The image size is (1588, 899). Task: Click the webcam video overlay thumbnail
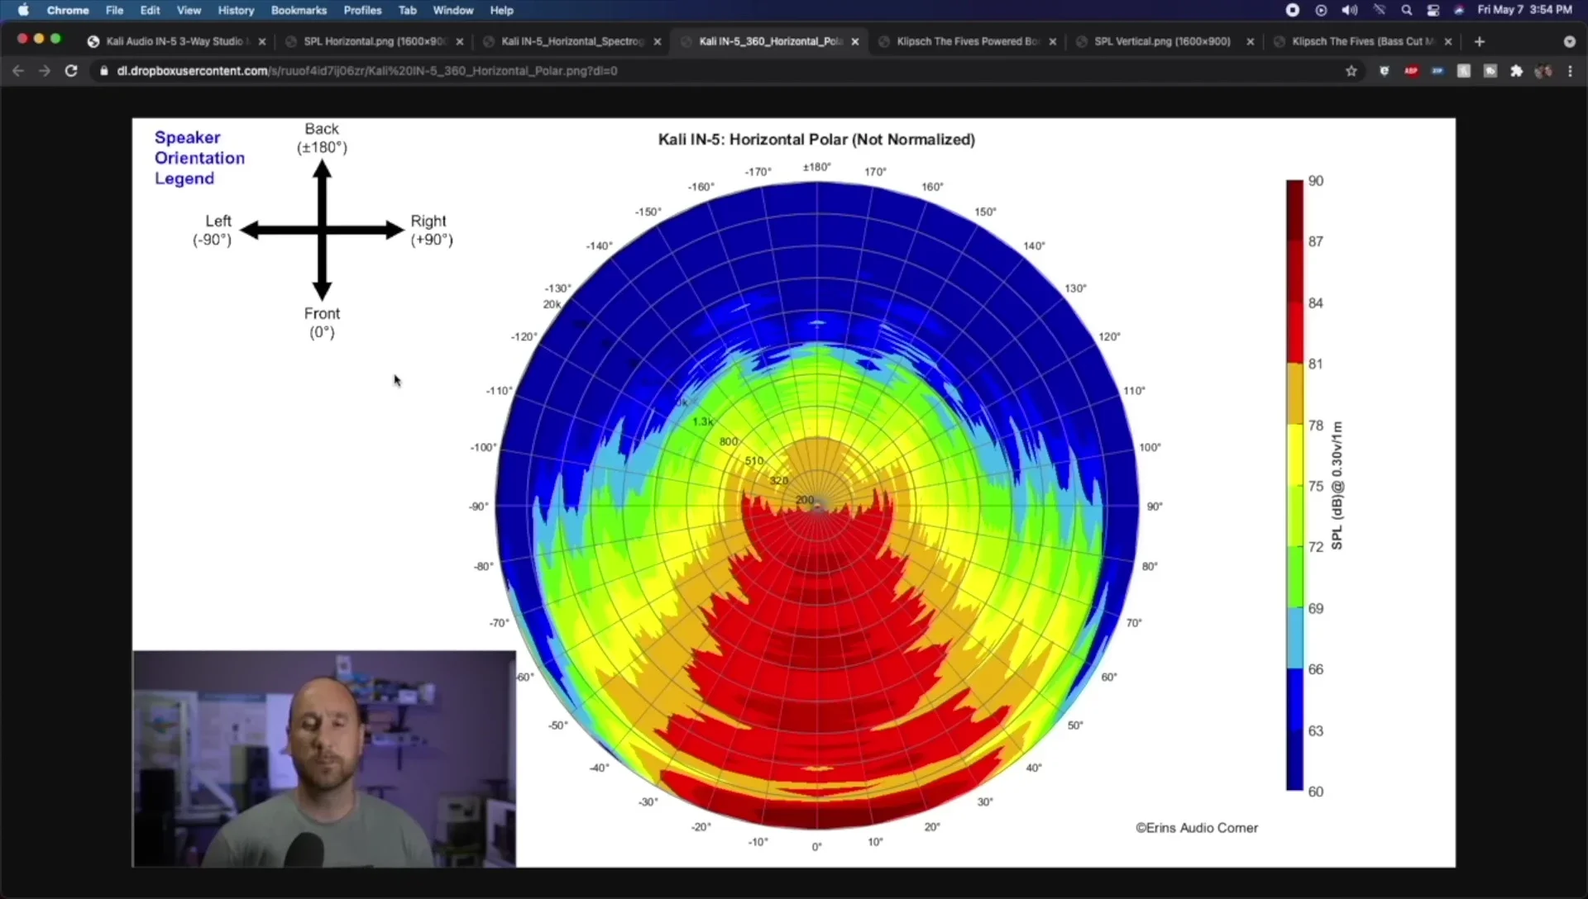tap(324, 759)
